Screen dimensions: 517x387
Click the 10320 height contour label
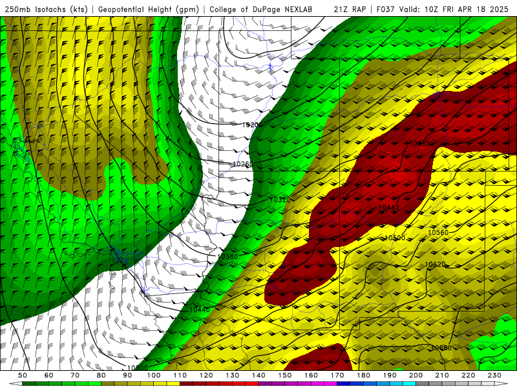[x=280, y=200]
